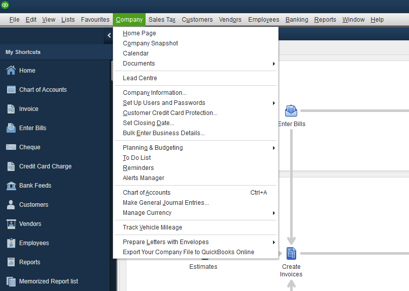Open the Employees menu in menu bar
This screenshot has height=291, width=409.
[x=264, y=20]
